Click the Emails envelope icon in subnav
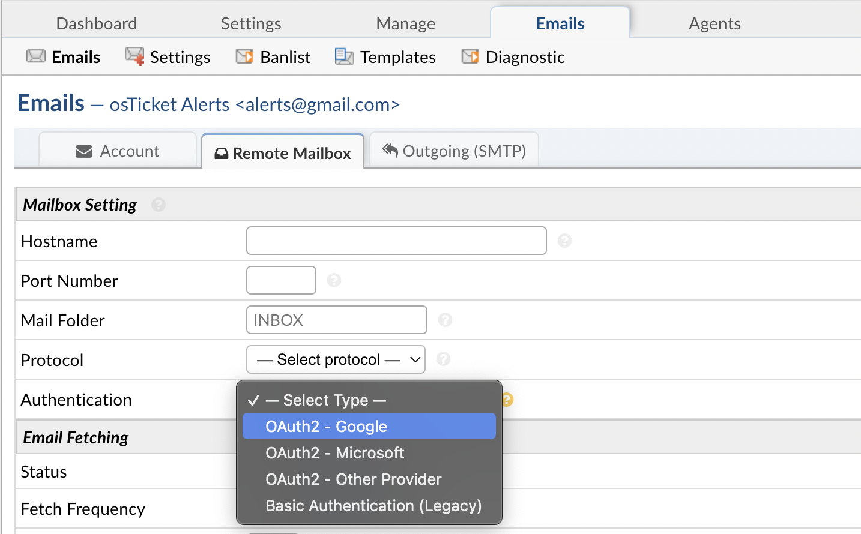This screenshot has height=534, width=861. coord(35,56)
